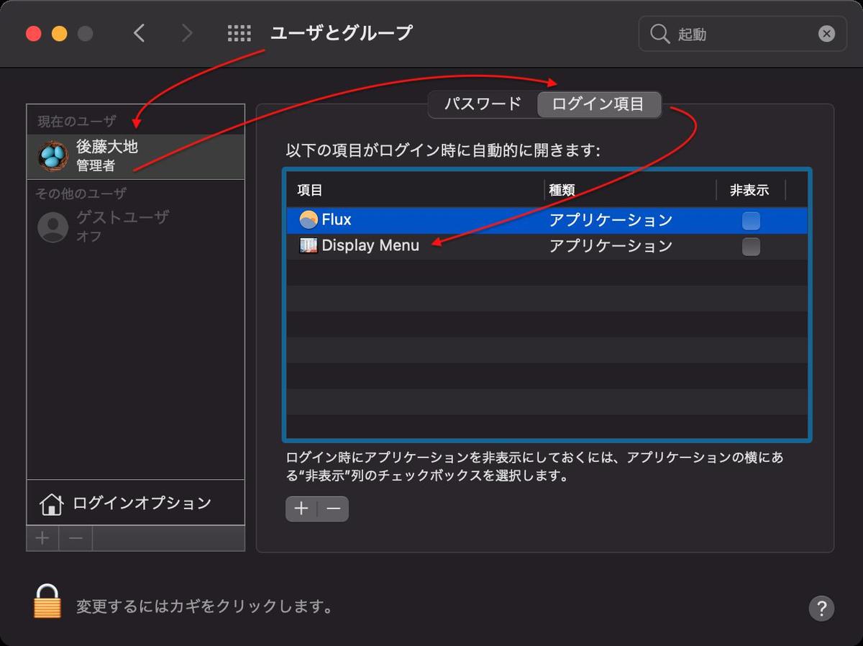Click the search field containing 起動
The image size is (863, 646).
[741, 34]
